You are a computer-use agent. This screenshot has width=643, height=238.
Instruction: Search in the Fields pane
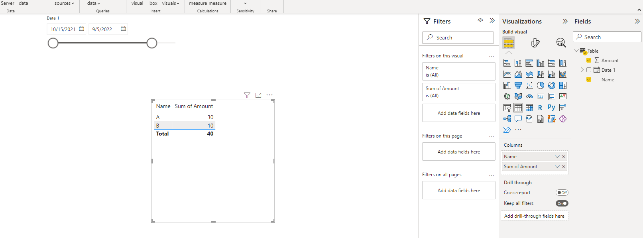pos(607,37)
